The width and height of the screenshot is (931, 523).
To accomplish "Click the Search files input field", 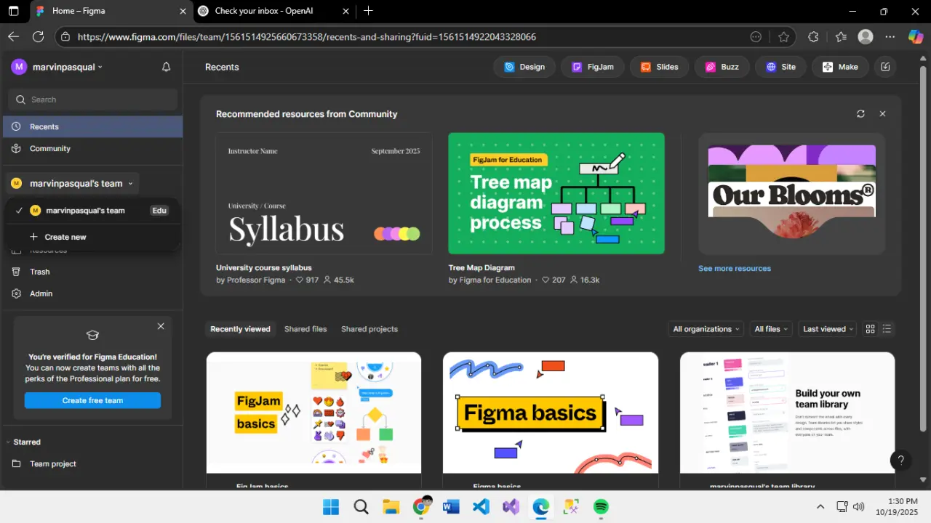I will click(x=92, y=100).
